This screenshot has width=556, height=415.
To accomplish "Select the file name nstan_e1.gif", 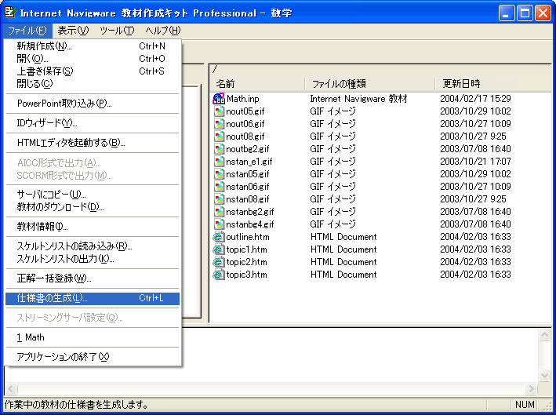I will pyautogui.click(x=249, y=162).
